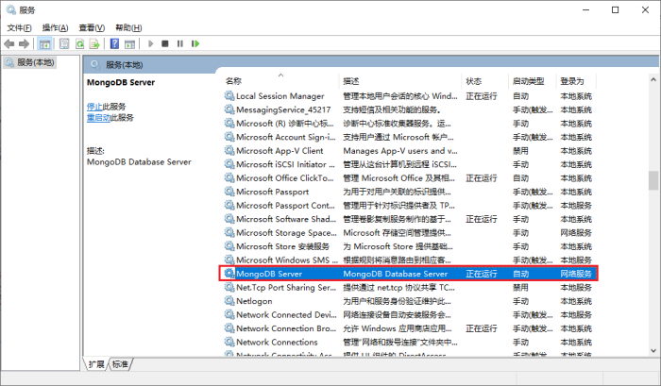Click the 重启动 this service link

[x=98, y=118]
